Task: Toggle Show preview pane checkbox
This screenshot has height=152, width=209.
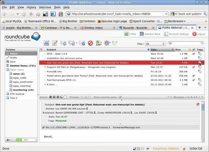Action: [120, 97]
